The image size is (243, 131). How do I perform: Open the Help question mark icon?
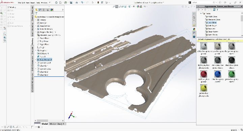point(225,2)
